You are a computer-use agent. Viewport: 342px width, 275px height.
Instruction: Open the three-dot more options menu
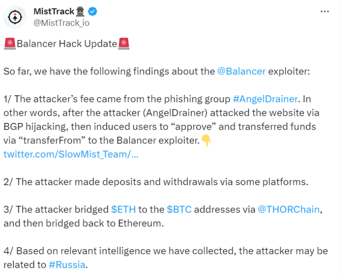pos(324,12)
